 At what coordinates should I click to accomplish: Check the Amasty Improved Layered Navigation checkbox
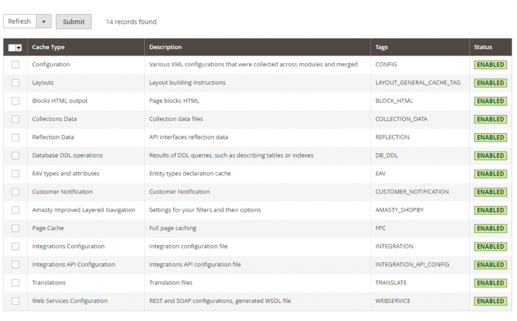(15, 210)
